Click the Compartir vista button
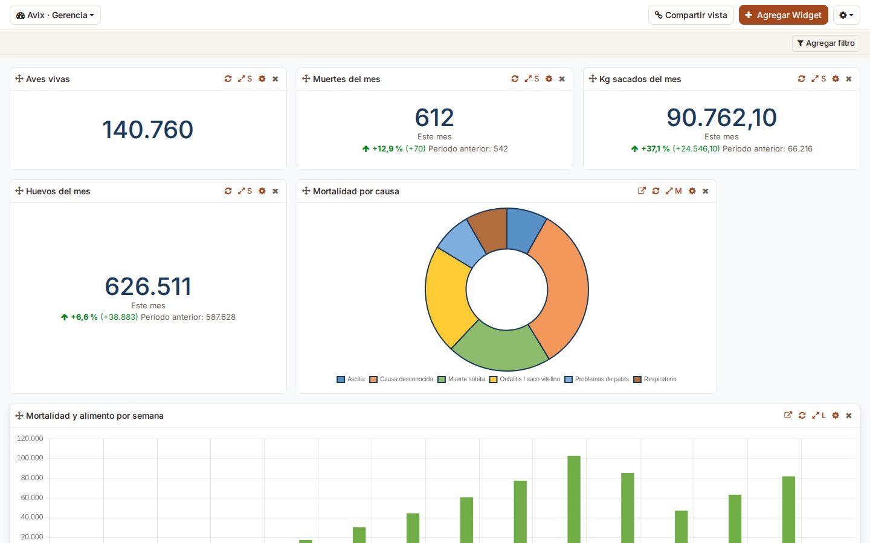Screen dimensions: 870x543 (x=691, y=15)
